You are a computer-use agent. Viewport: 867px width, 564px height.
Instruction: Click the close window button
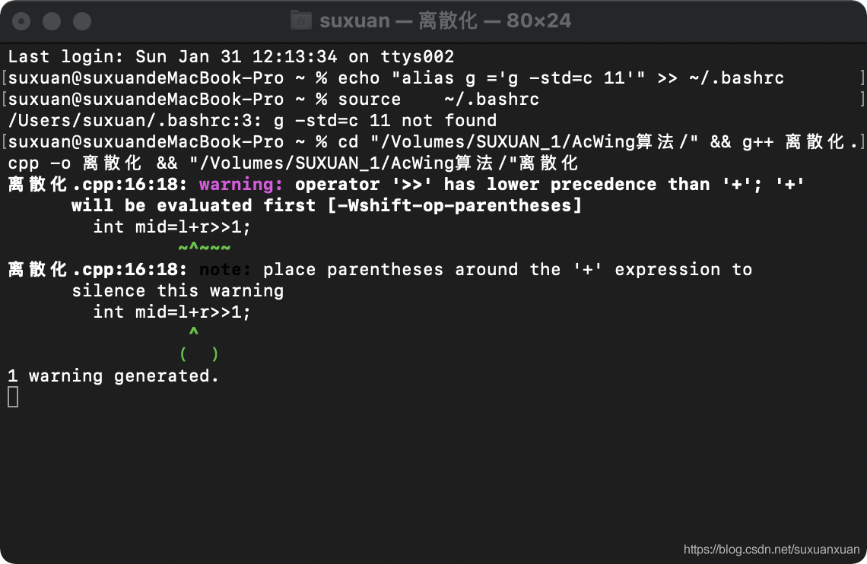[x=21, y=21]
